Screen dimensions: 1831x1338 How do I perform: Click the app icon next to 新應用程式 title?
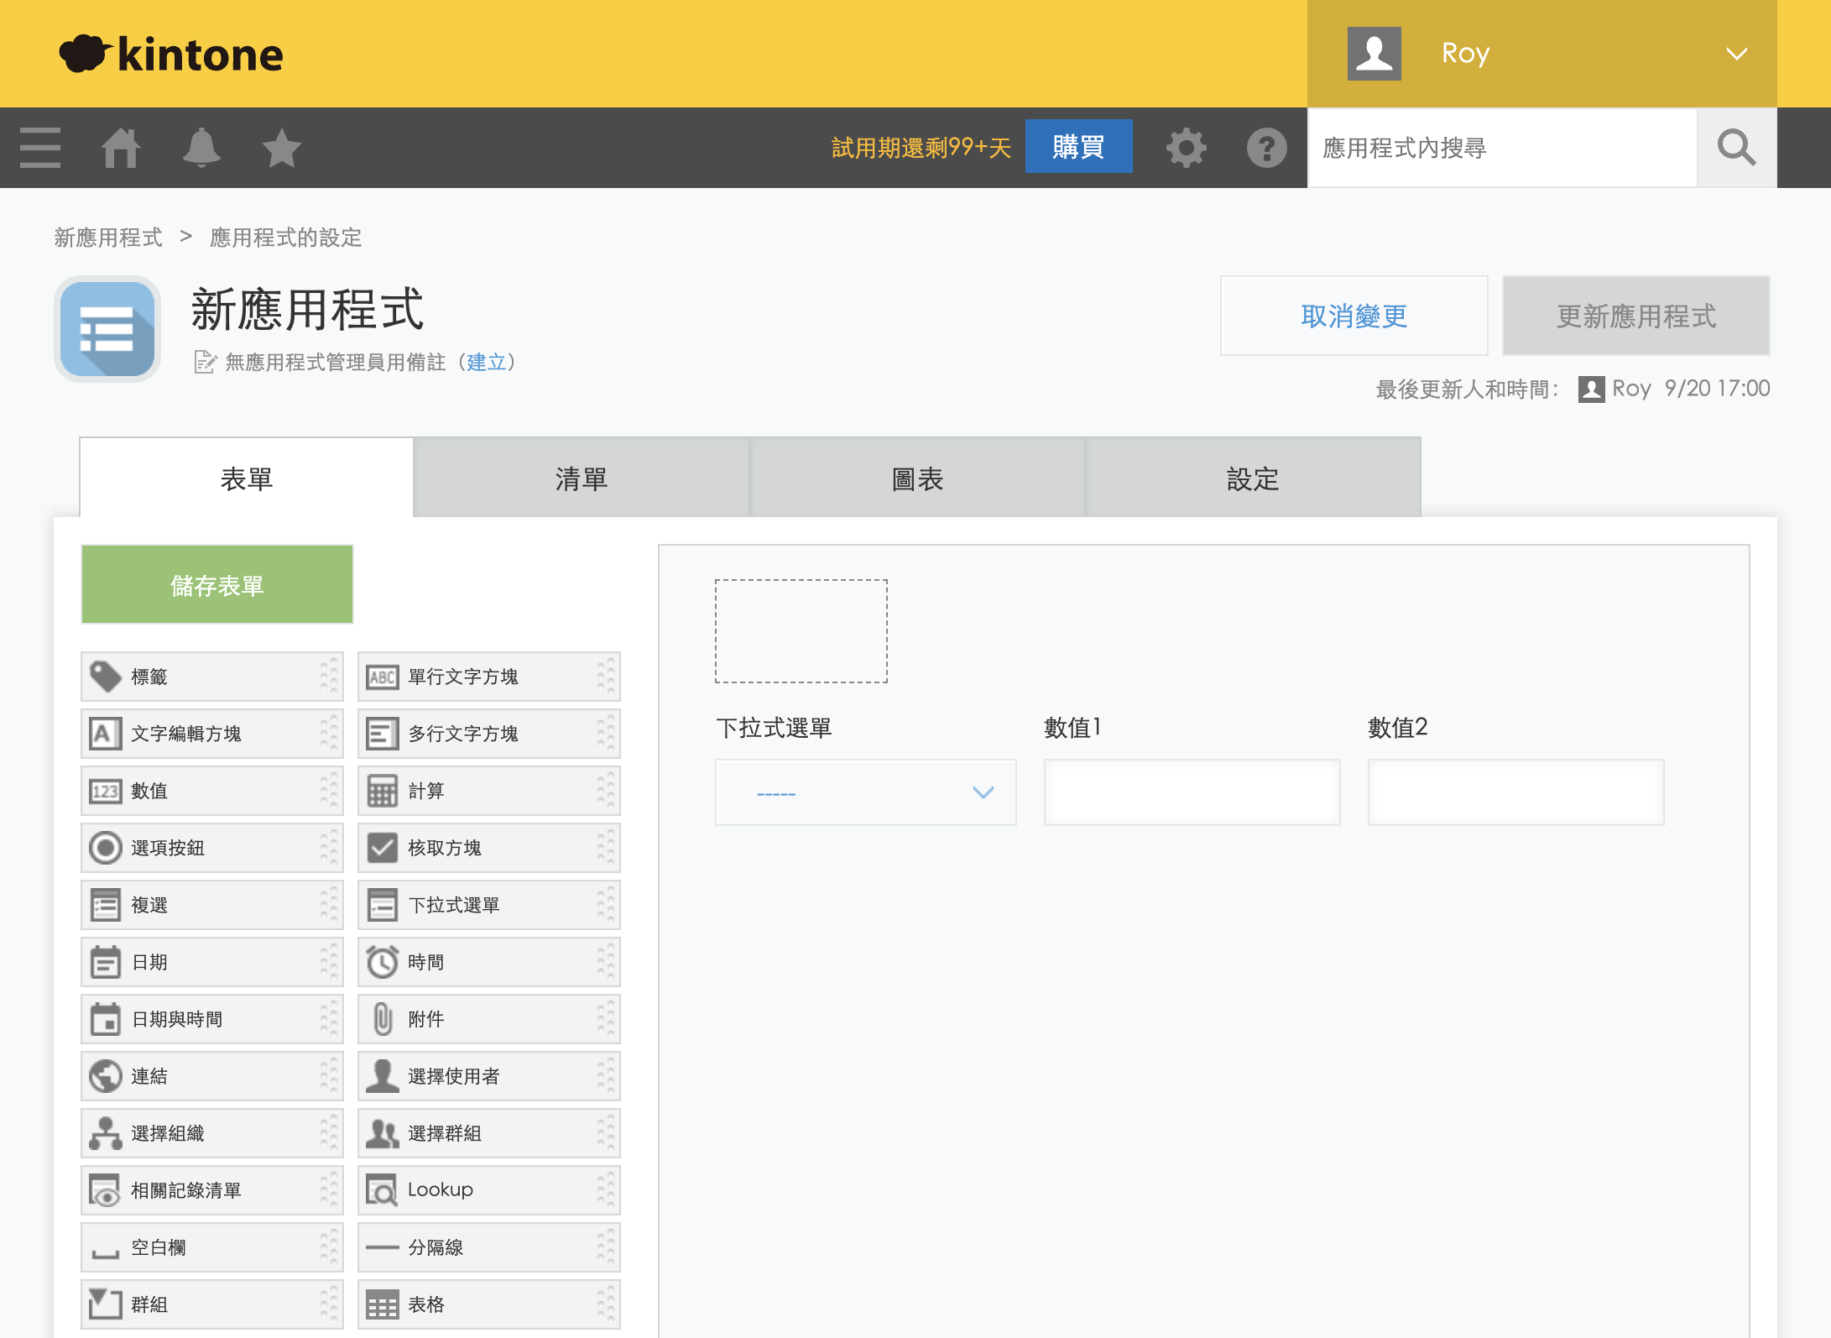point(107,328)
